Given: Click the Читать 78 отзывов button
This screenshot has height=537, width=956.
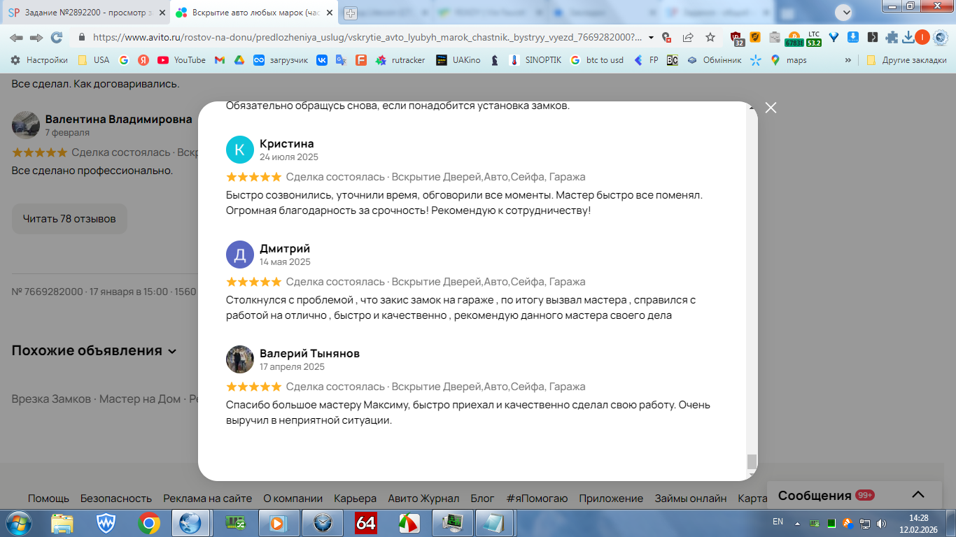Looking at the screenshot, I should click(x=69, y=219).
